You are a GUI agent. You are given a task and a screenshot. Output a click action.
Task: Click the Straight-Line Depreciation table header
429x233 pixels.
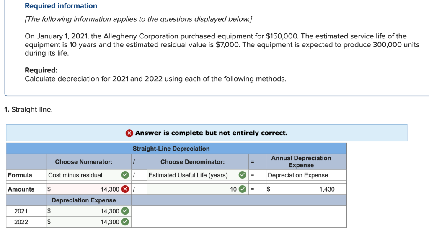[x=171, y=149]
